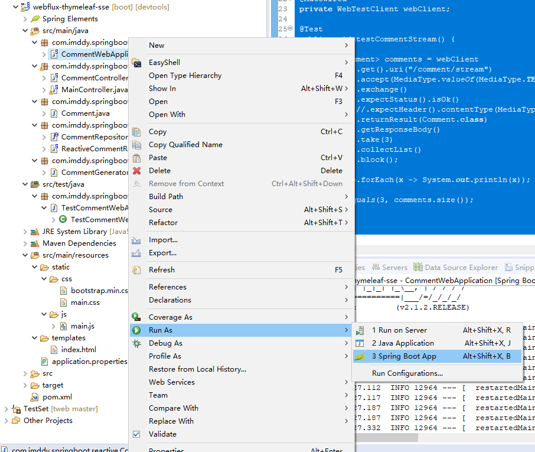Open the Build Path submenu
Screen dimensions: 535x452
(x=242, y=197)
